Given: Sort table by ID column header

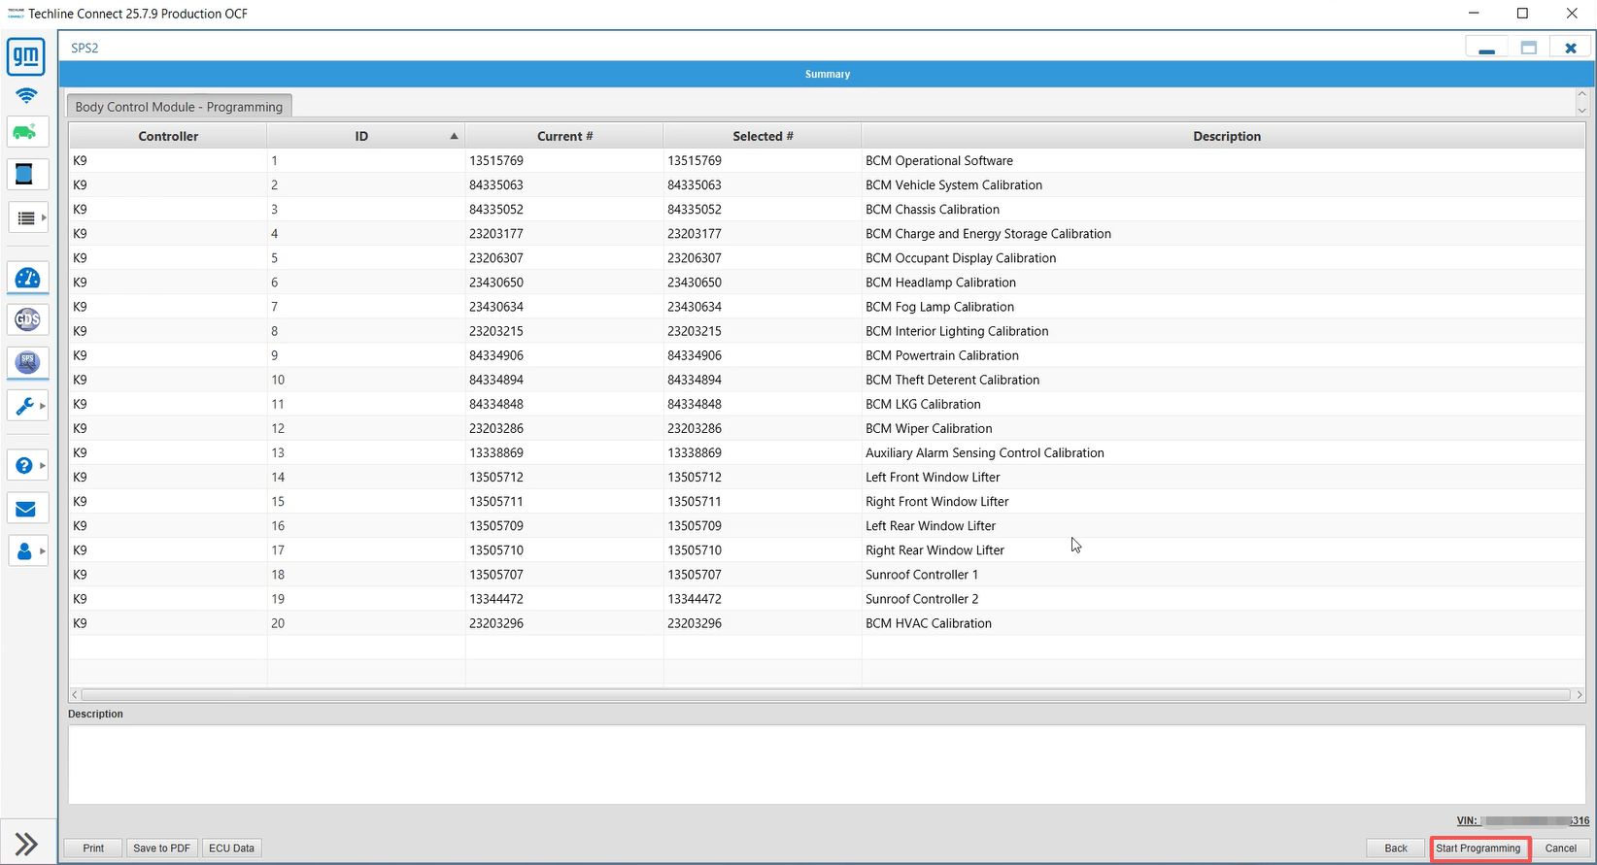Looking at the screenshot, I should (x=361, y=137).
